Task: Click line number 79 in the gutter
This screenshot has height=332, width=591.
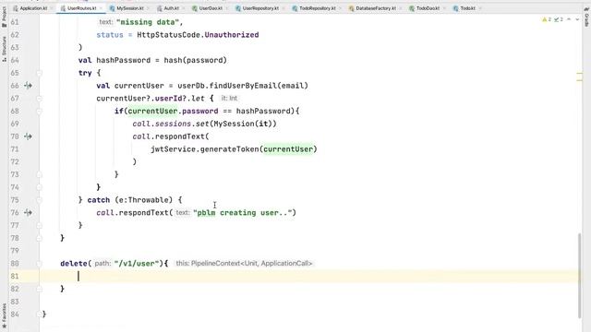Action: point(15,251)
